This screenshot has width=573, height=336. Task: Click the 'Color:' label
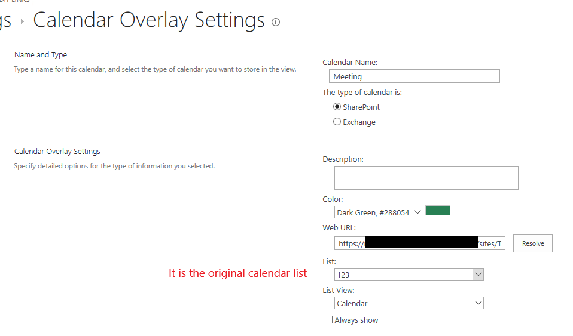333,199
